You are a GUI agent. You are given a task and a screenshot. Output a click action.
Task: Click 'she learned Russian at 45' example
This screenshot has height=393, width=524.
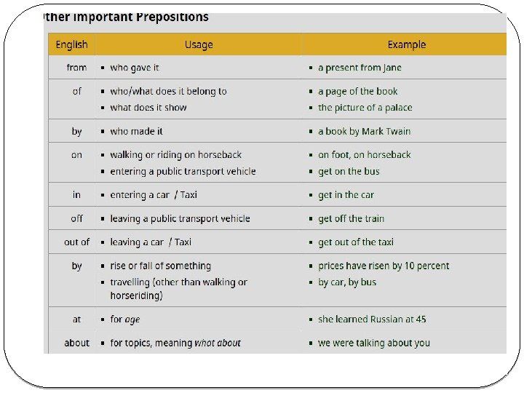372,319
